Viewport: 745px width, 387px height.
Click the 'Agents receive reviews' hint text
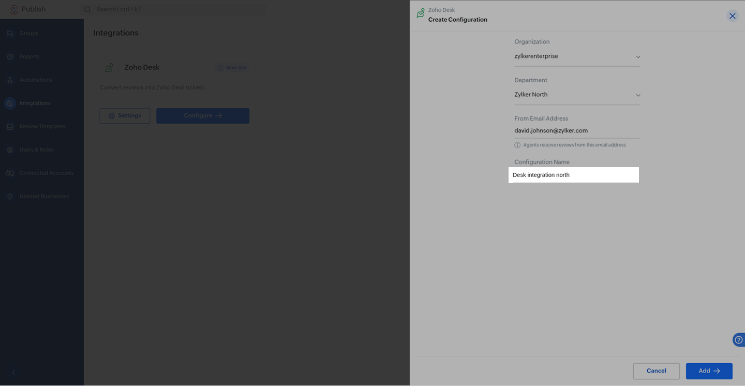[x=574, y=145]
